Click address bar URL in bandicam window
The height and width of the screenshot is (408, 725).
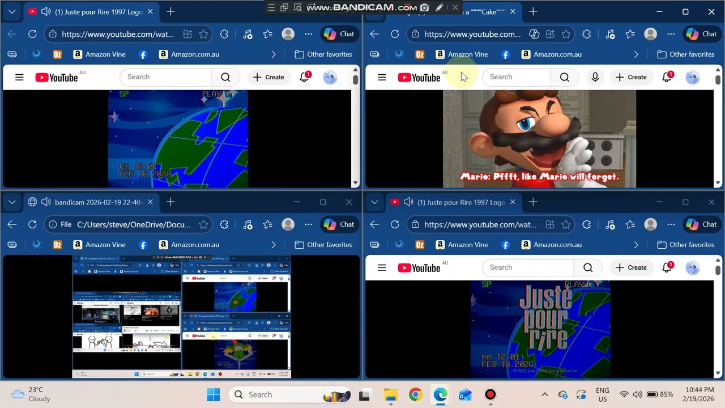134,224
